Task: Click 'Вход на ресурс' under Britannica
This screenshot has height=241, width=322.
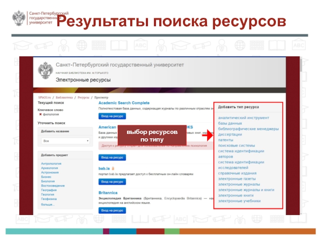Action: (x=112, y=210)
